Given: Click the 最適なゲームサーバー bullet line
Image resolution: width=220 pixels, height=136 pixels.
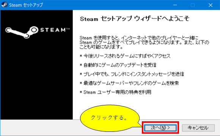Looking at the screenshot, I should 129,83.
